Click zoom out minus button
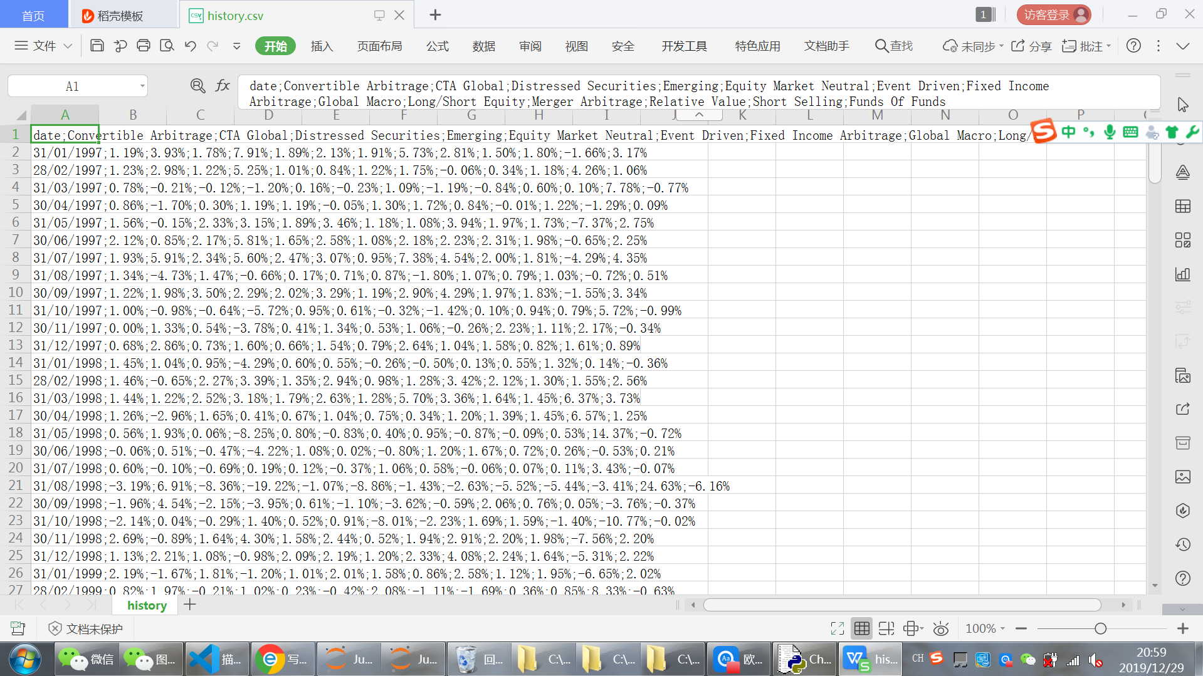Viewport: 1203px width, 676px height. [1021, 628]
